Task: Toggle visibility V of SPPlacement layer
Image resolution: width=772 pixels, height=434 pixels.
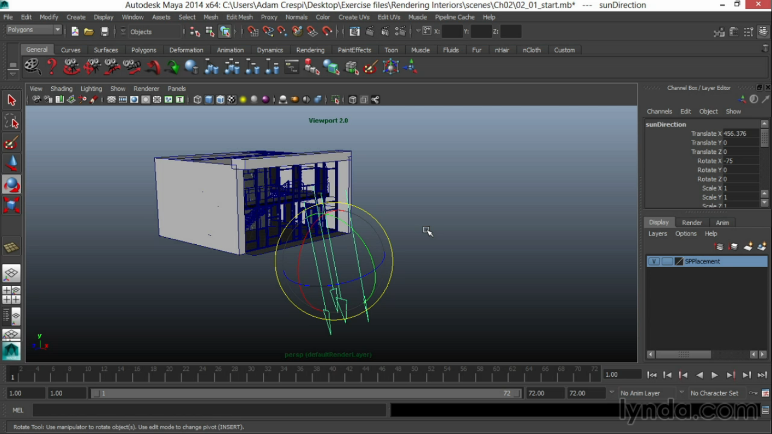Action: tap(654, 262)
